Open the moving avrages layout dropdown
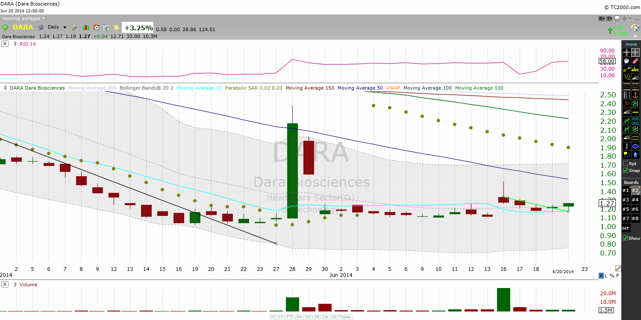The height and width of the screenshot is (320, 641). click(24, 18)
